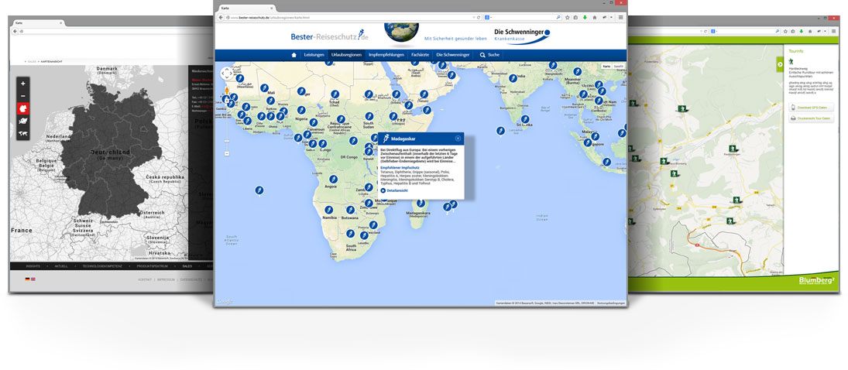Open Nutzungsbedingungen link at map bottom
This screenshot has height=370, width=848.
611,303
